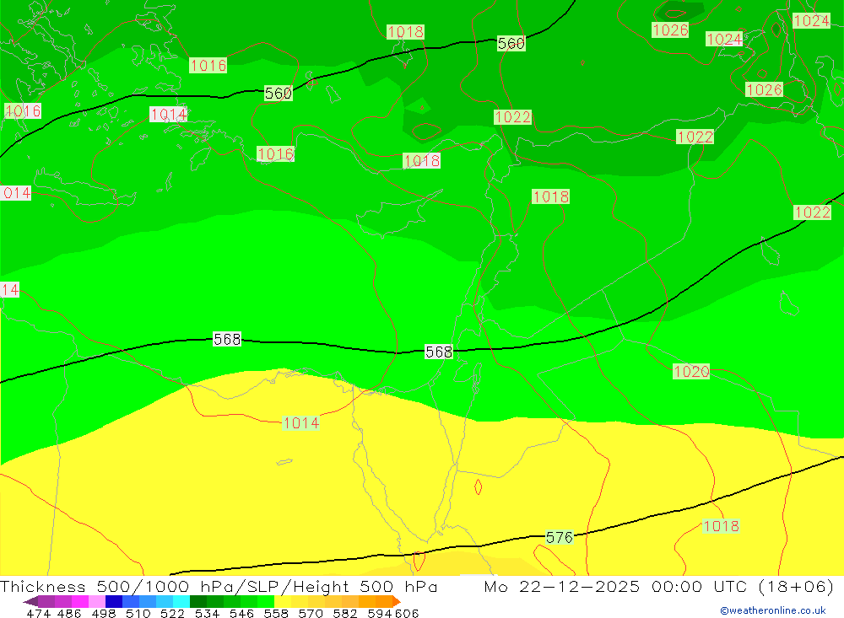The image size is (844, 618).
Task: Click the legend value 582
Action: pyautogui.click(x=345, y=613)
